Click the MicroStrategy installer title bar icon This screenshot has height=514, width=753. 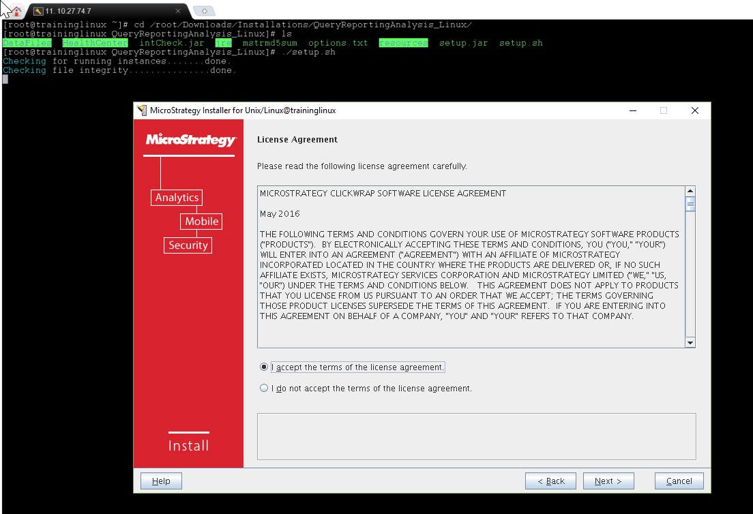142,110
